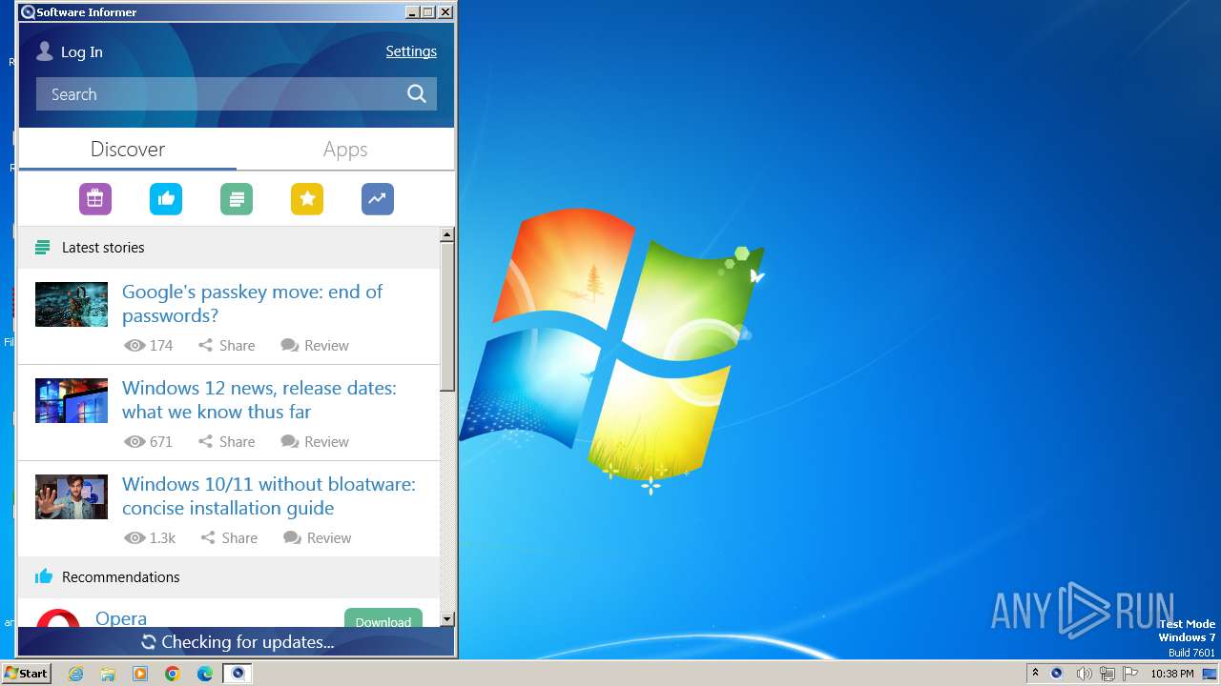This screenshot has height=686, width=1221.
Task: Show hidden tray icons arrow
Action: click(x=1035, y=674)
